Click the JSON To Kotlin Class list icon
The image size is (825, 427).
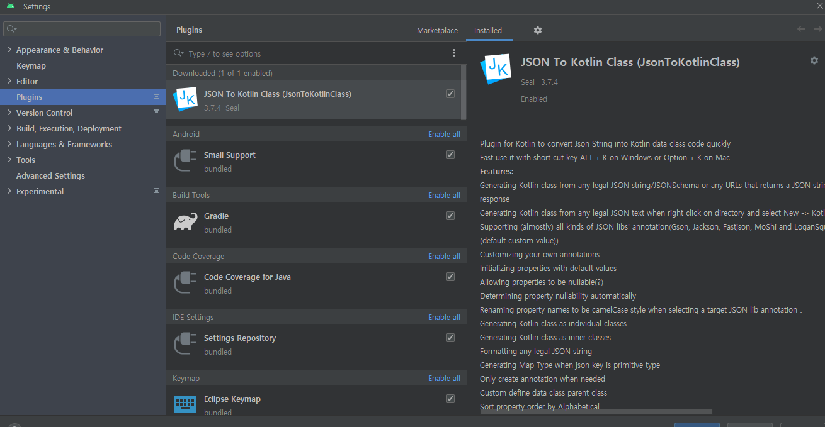pyautogui.click(x=185, y=100)
